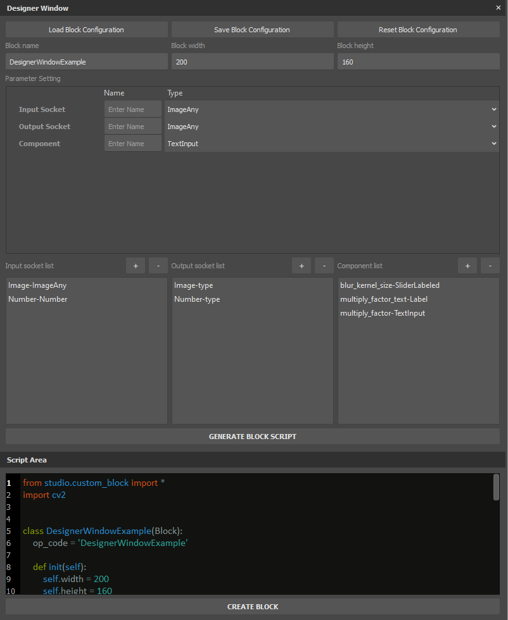The image size is (508, 620).
Task: Open Input Socket type dropdown
Action: click(x=331, y=109)
